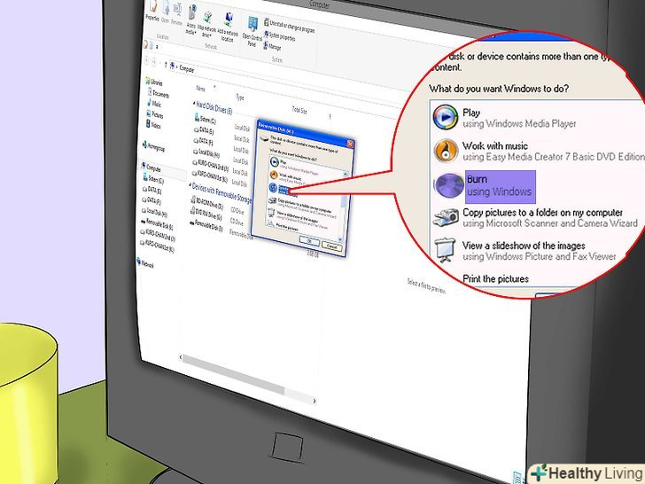Click the Up one level arrow

166,64
